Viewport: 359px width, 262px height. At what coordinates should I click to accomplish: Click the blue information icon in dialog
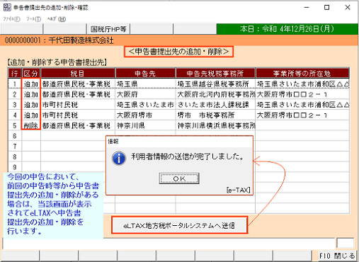point(119,158)
